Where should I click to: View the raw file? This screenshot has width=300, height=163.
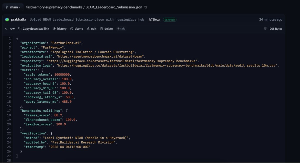point(10,29)
